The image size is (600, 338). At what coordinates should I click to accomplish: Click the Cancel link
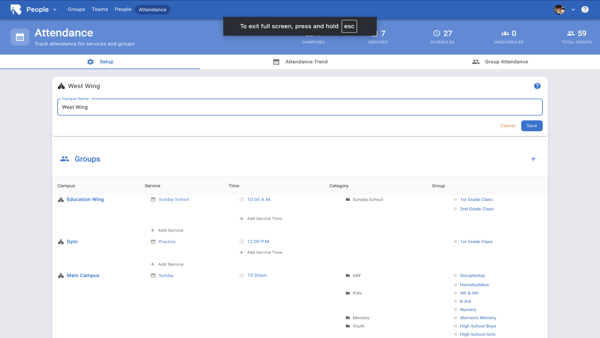tap(507, 126)
